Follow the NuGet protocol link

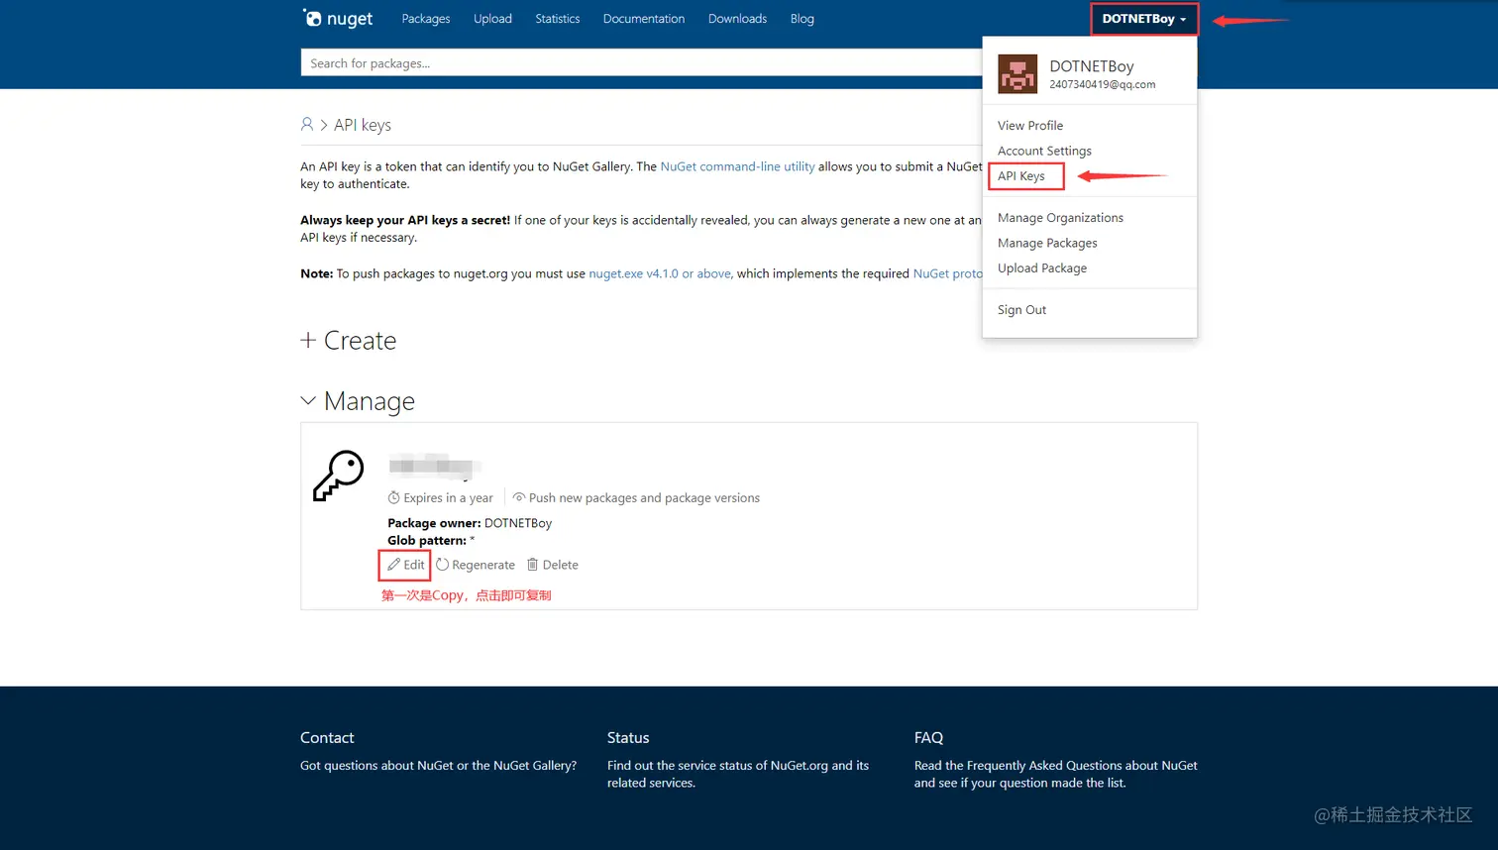[x=947, y=273]
